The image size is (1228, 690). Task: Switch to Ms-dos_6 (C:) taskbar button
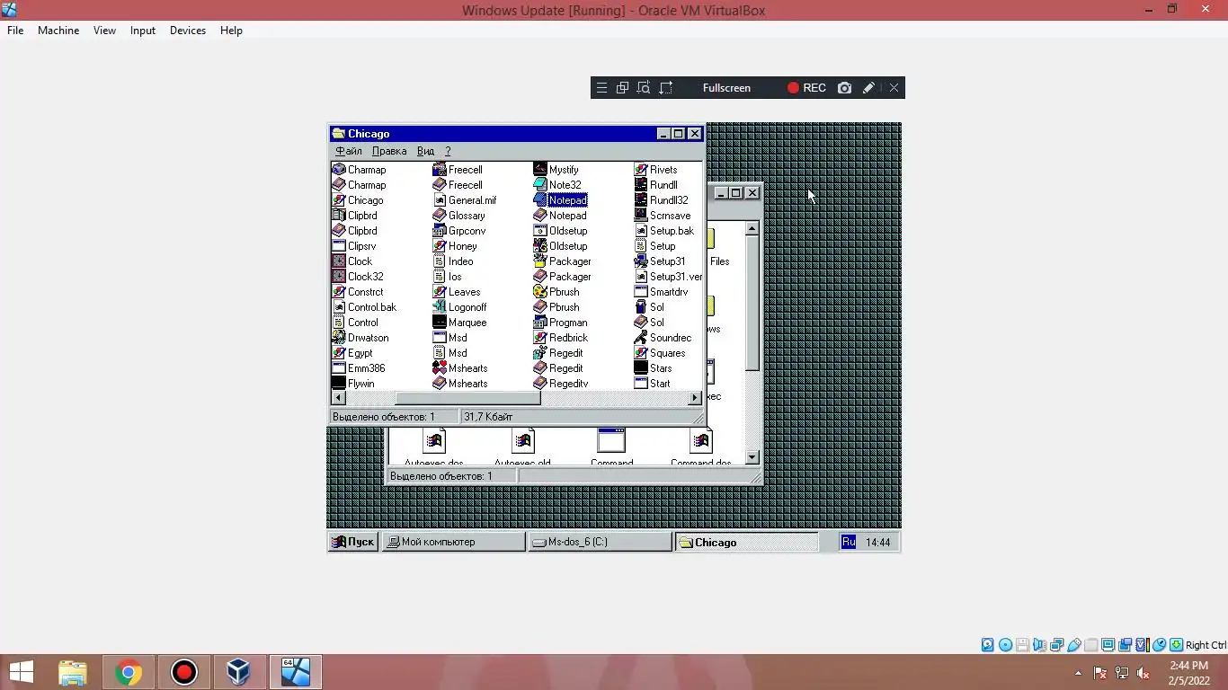(600, 542)
